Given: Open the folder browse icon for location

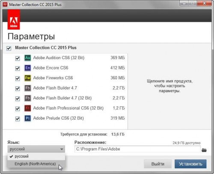Looking at the screenshot, I should tap(204, 150).
